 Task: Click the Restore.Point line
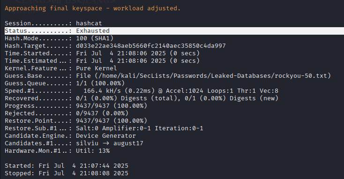[76, 120]
